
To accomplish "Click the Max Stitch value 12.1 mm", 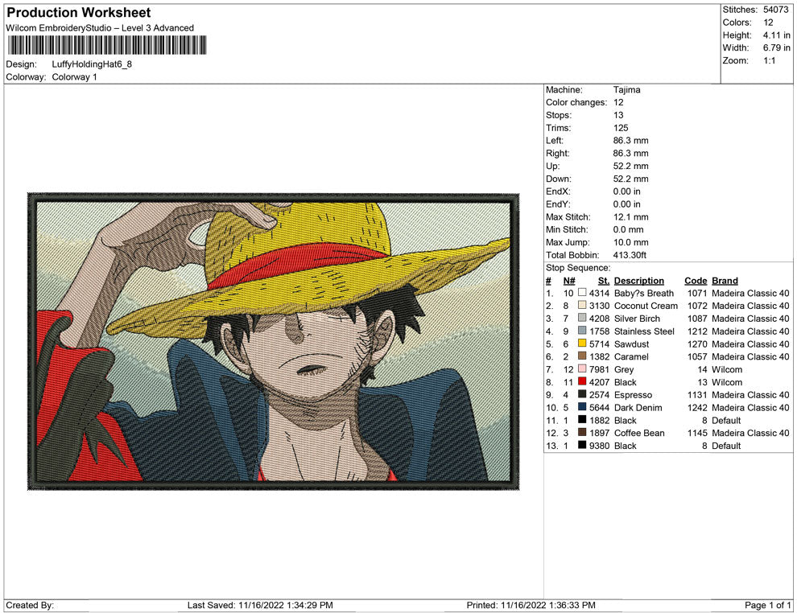I will tap(631, 217).
